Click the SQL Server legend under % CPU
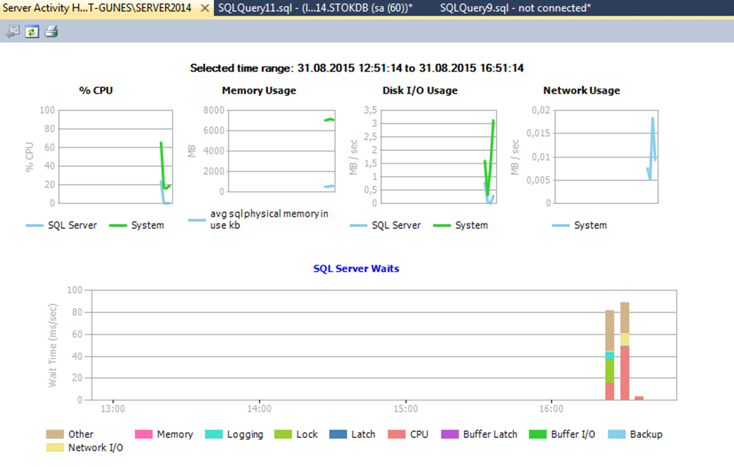Screen dimensions: 734x467 [61, 225]
